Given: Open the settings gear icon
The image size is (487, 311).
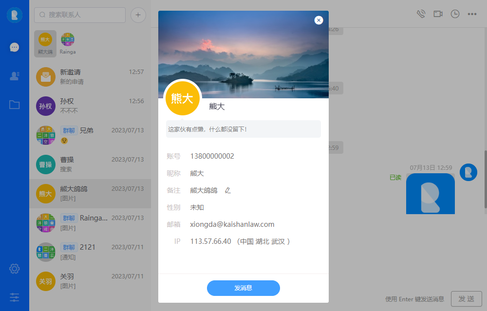Looking at the screenshot, I should 14,269.
